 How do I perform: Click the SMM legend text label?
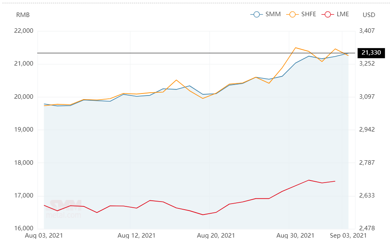click(273, 14)
